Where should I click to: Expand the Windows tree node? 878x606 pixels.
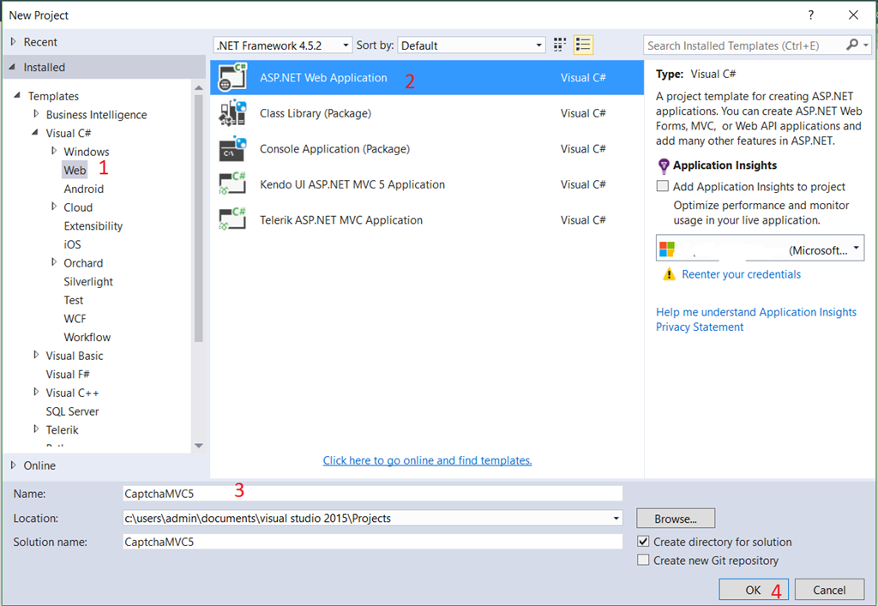tap(54, 151)
